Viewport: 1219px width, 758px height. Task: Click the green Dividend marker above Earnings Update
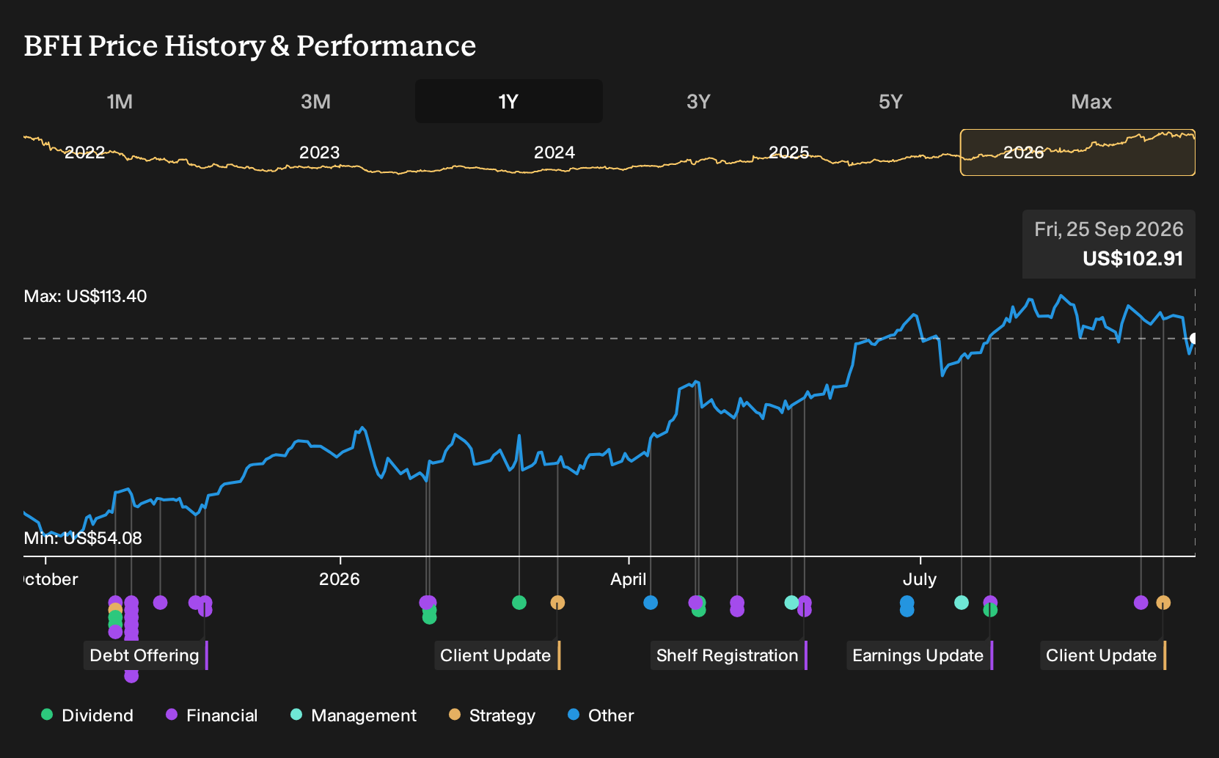(x=990, y=610)
